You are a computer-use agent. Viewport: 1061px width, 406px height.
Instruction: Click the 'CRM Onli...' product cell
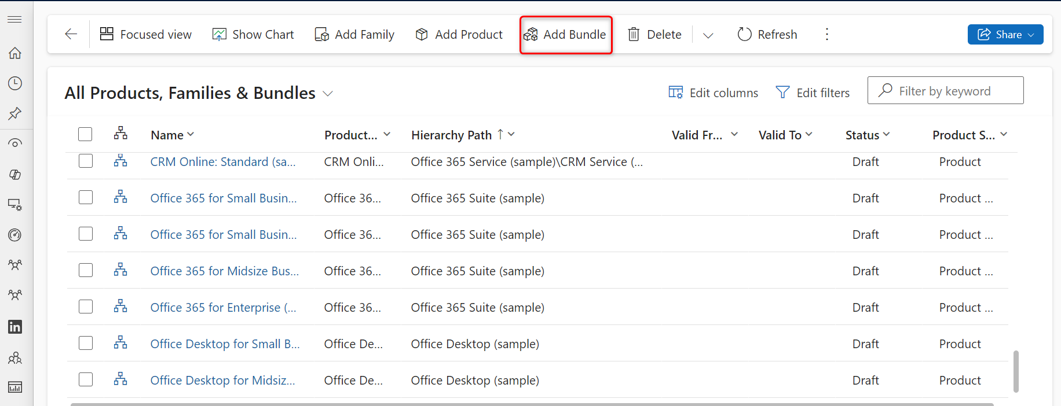pos(353,162)
